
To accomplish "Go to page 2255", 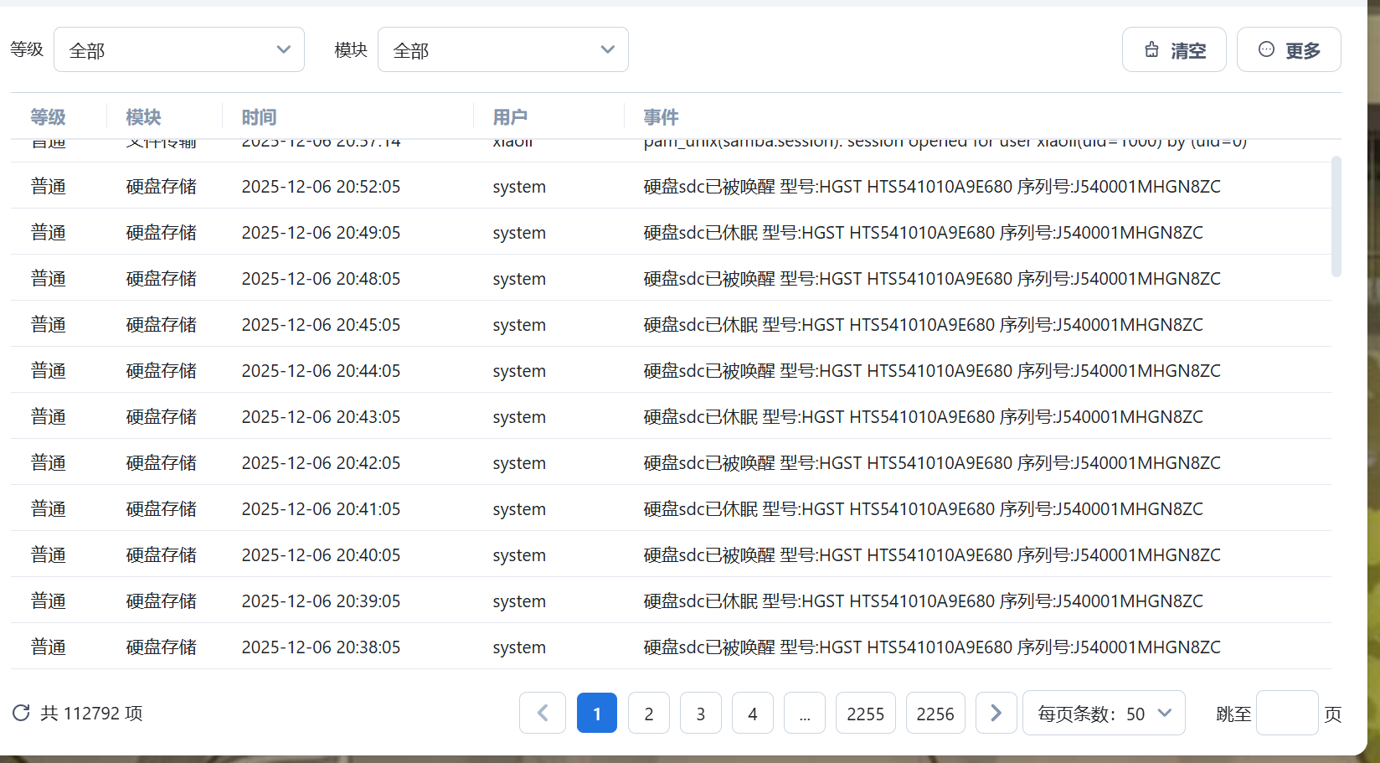I will coord(866,713).
